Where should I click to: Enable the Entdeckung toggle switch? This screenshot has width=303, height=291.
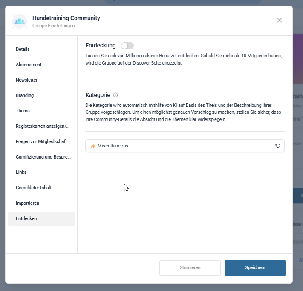(x=127, y=46)
